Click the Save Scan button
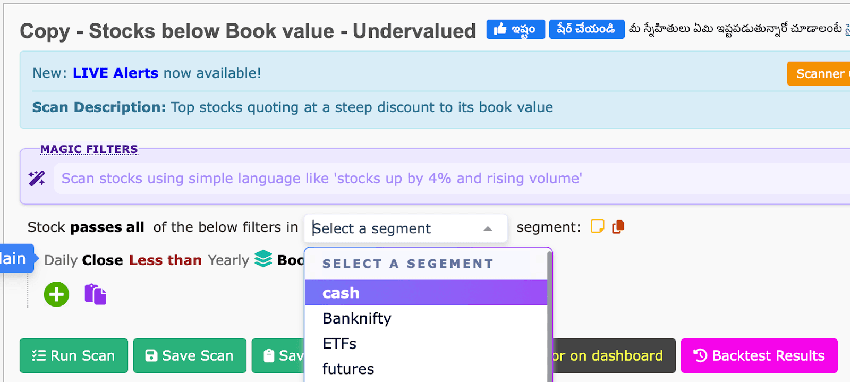This screenshot has height=382, width=850. coord(190,355)
